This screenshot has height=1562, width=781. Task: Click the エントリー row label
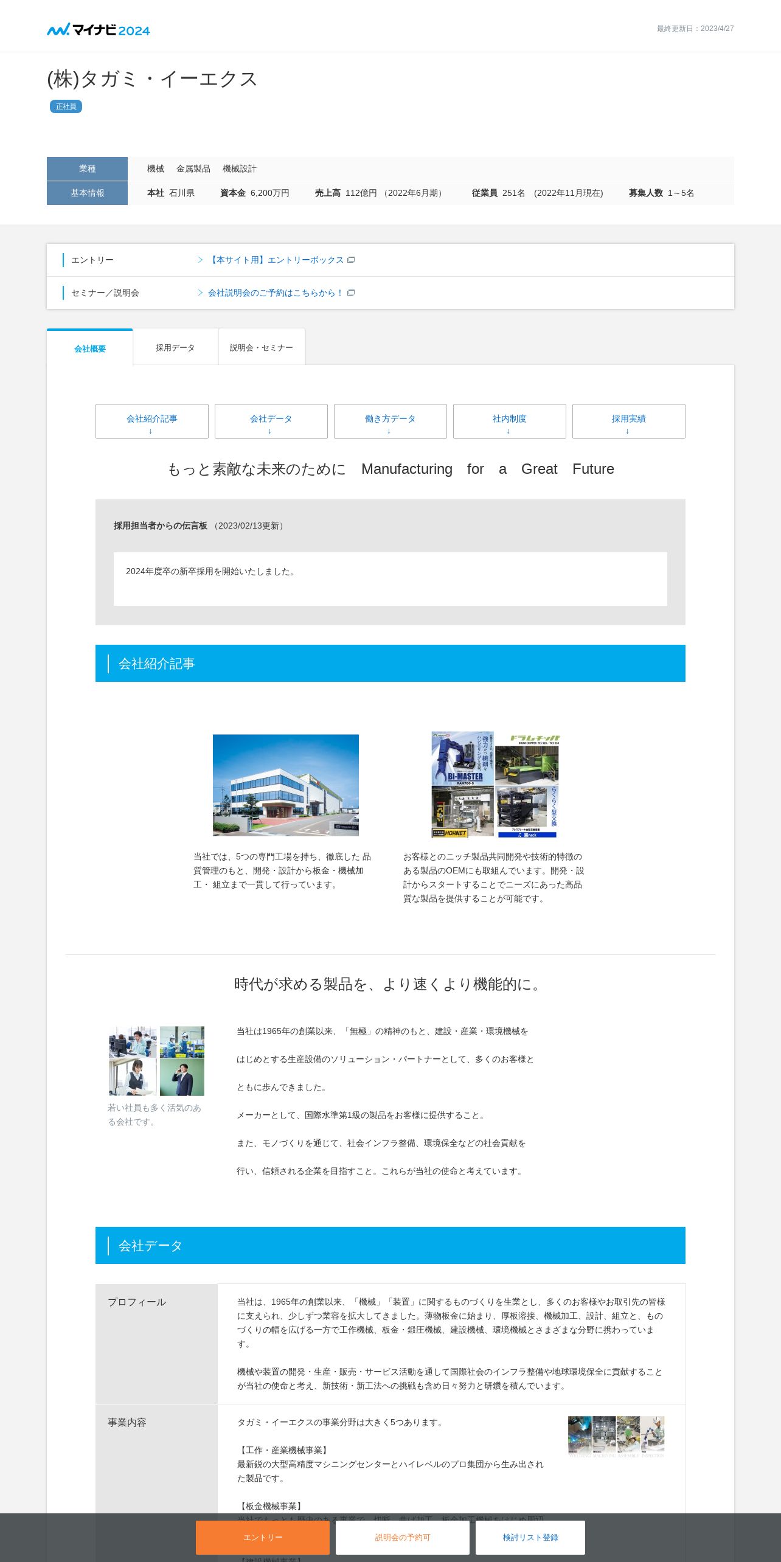(x=92, y=260)
